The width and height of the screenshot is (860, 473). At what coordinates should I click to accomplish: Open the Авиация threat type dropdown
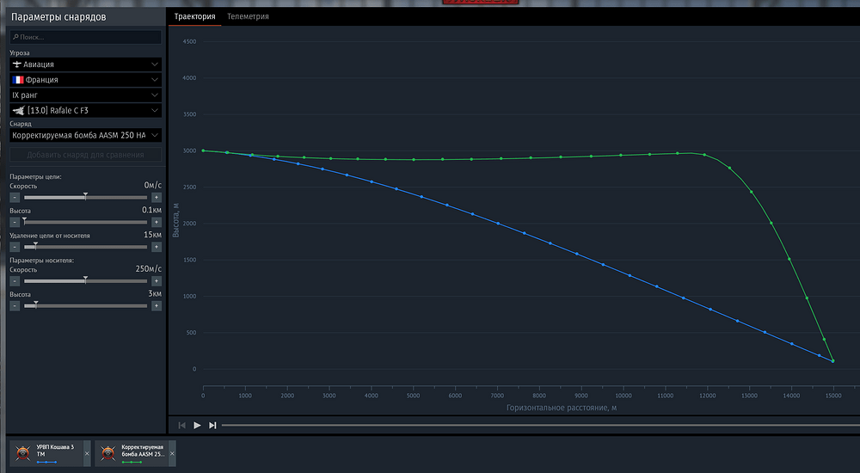[x=85, y=64]
